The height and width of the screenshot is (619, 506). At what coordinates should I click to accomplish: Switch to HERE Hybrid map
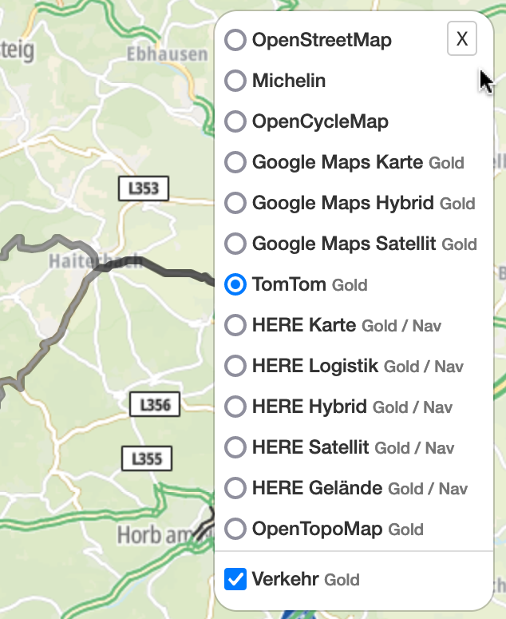235,407
